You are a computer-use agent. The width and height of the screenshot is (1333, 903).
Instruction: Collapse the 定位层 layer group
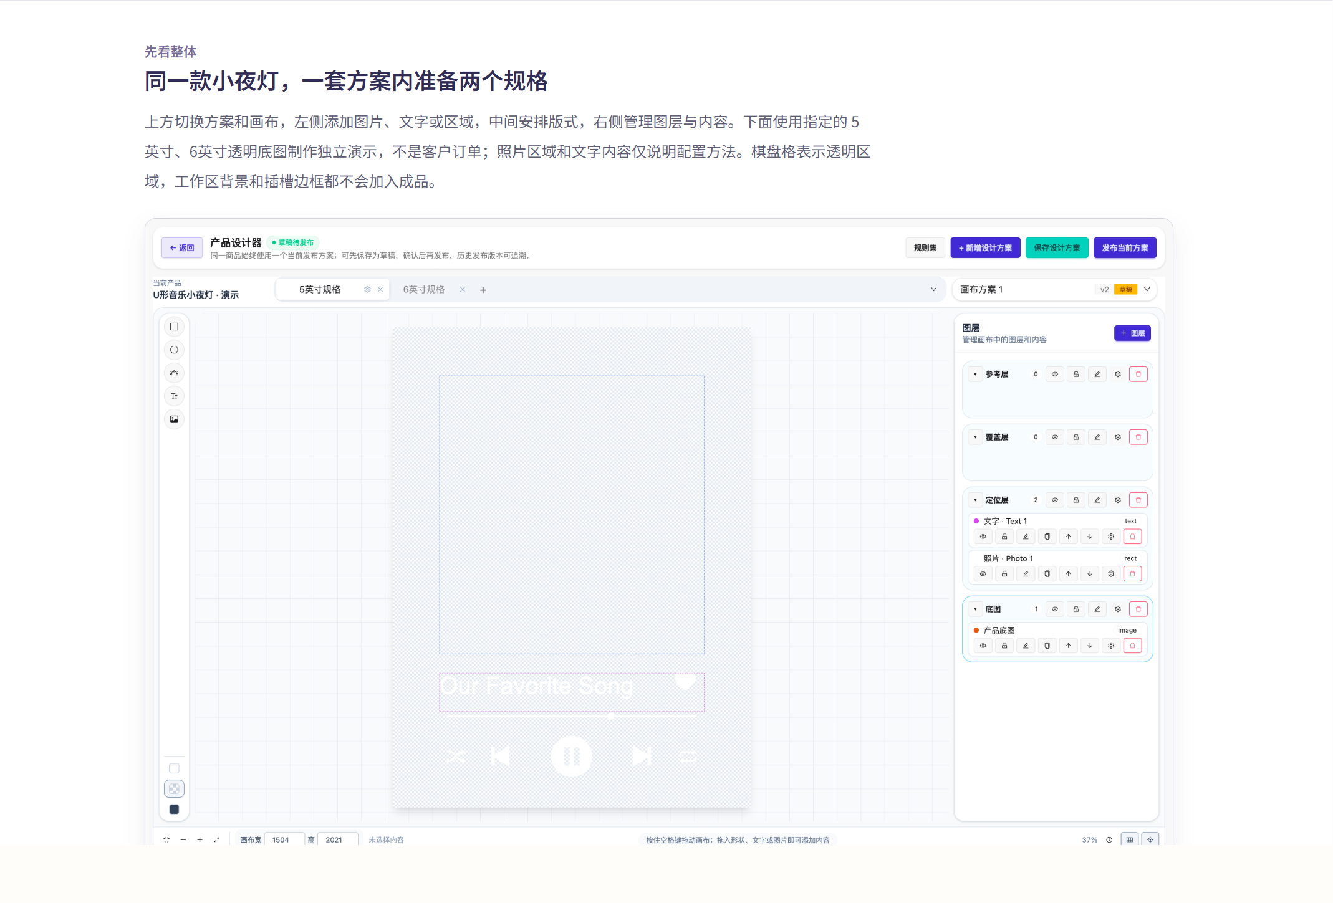(975, 500)
